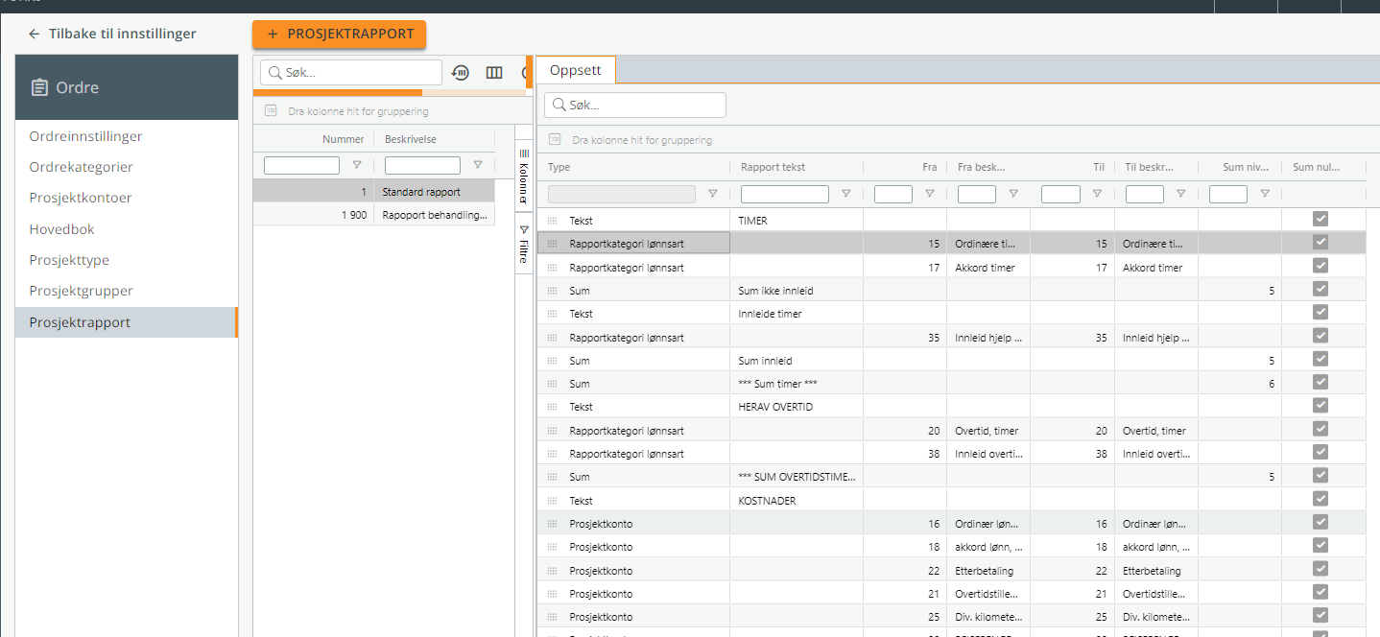Open the column chooser icon in toolbar

494,73
